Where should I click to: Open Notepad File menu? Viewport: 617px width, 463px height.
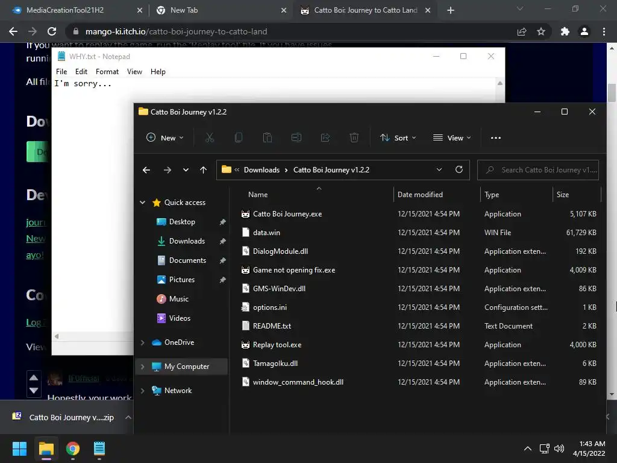point(61,72)
